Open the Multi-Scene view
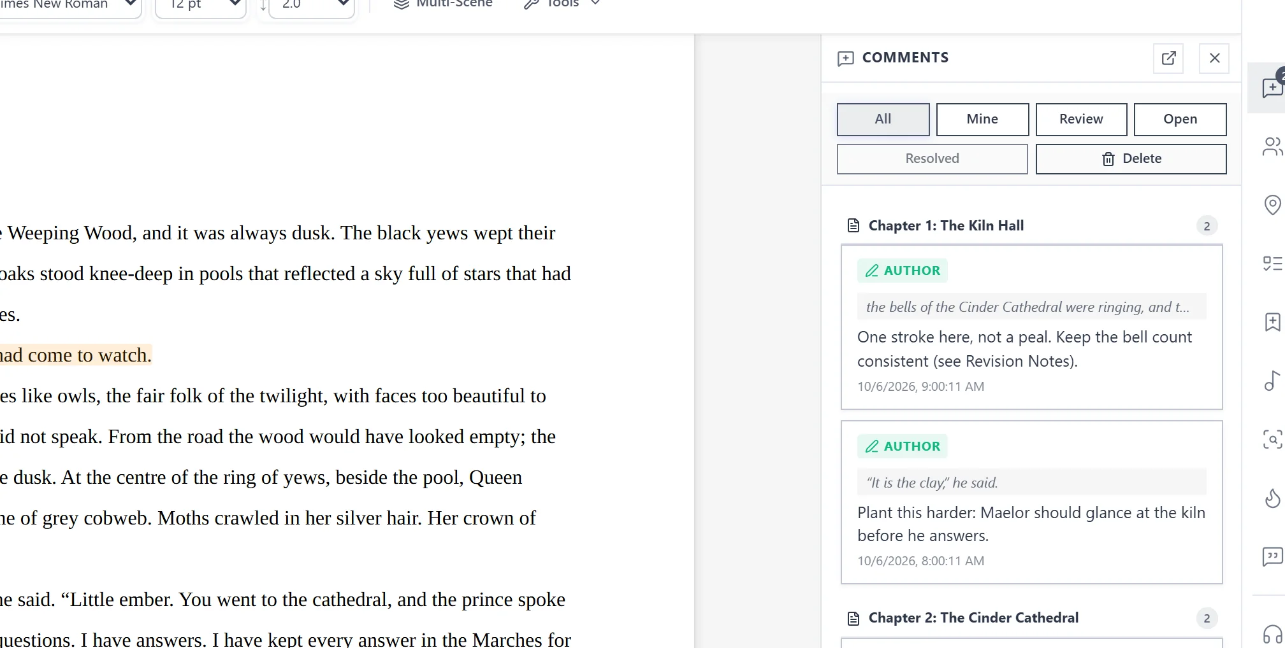This screenshot has height=648, width=1285. click(444, 4)
